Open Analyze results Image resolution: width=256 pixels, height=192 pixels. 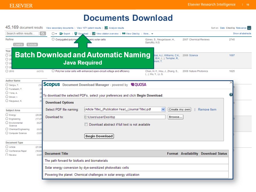[117, 28]
